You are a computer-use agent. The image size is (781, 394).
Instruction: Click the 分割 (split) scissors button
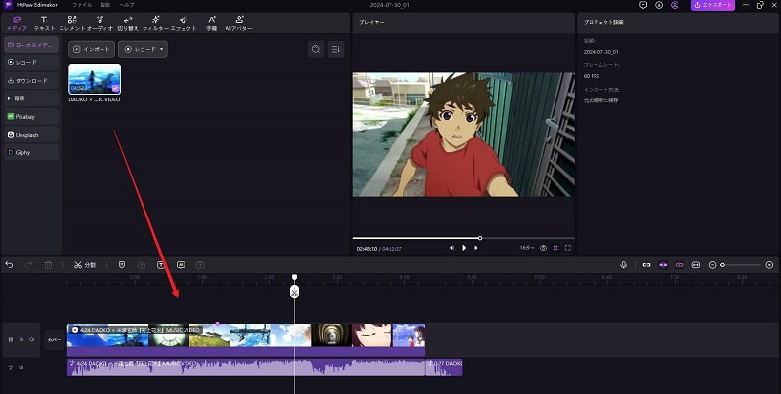[x=85, y=265]
